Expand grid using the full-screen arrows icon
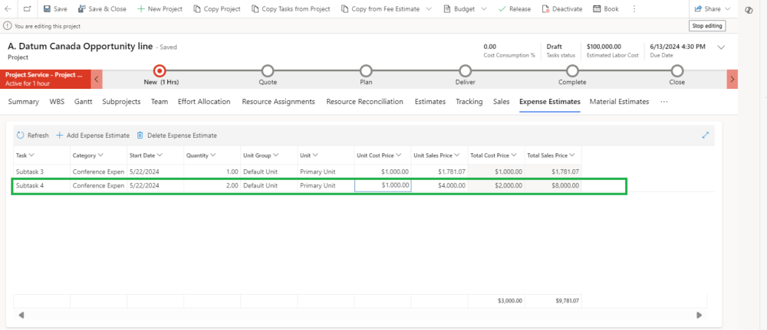 click(706, 135)
